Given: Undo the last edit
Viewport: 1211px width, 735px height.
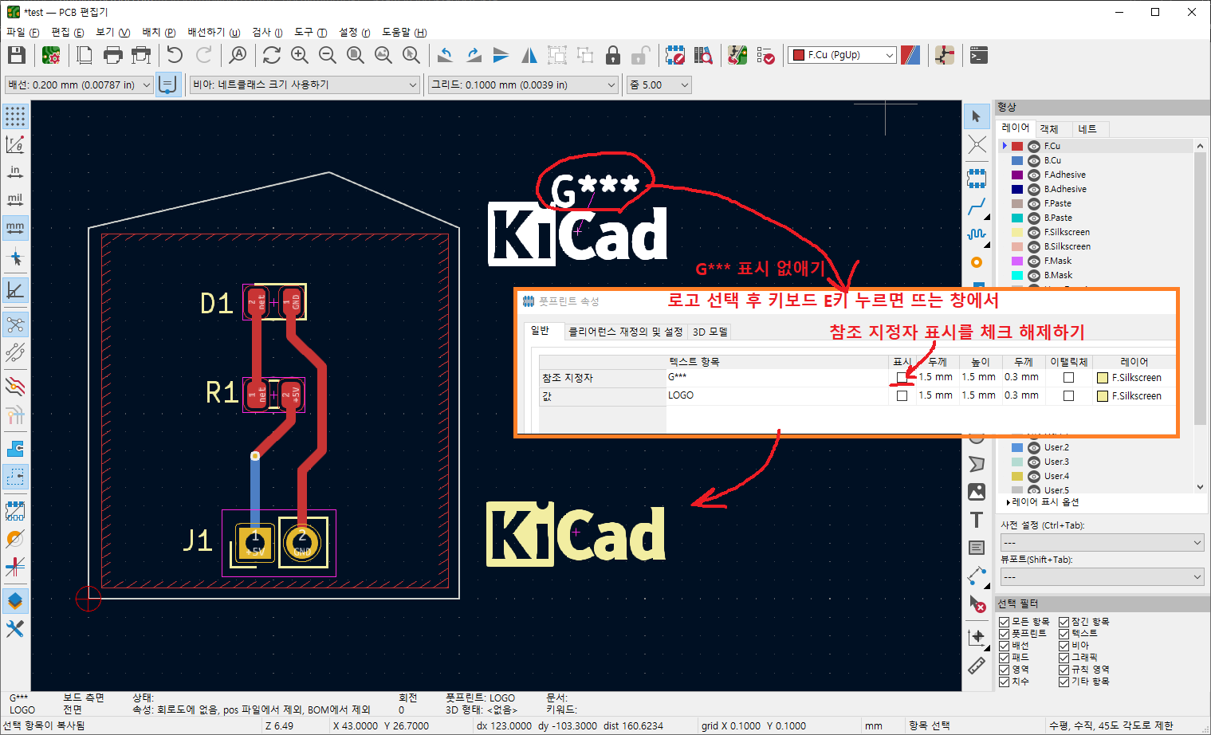Looking at the screenshot, I should (x=175, y=55).
